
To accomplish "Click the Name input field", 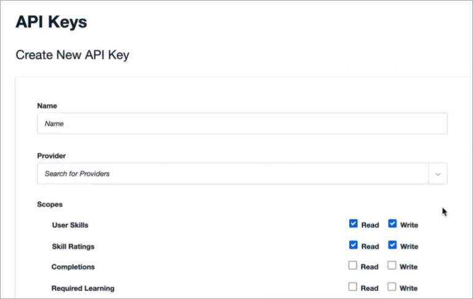I will pos(241,124).
